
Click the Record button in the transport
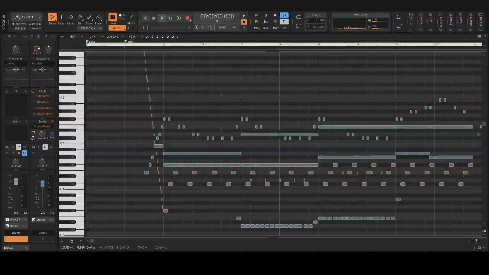(187, 18)
